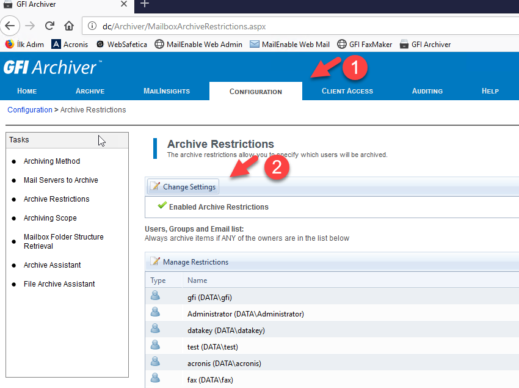Click the Name column header

click(x=197, y=280)
